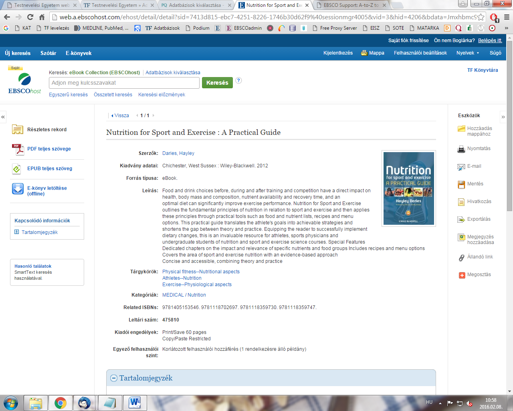
Task: Open Thunderbird from the Windows taskbar
Action: point(85,403)
